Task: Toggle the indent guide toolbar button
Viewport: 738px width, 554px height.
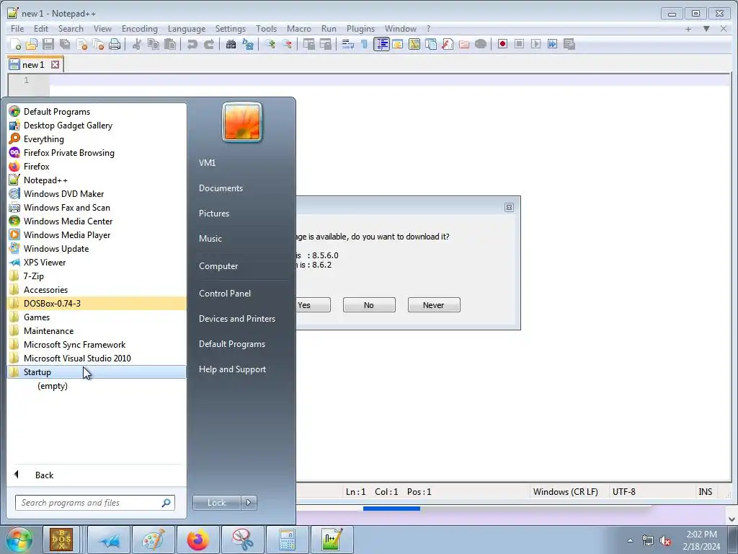Action: pos(381,44)
